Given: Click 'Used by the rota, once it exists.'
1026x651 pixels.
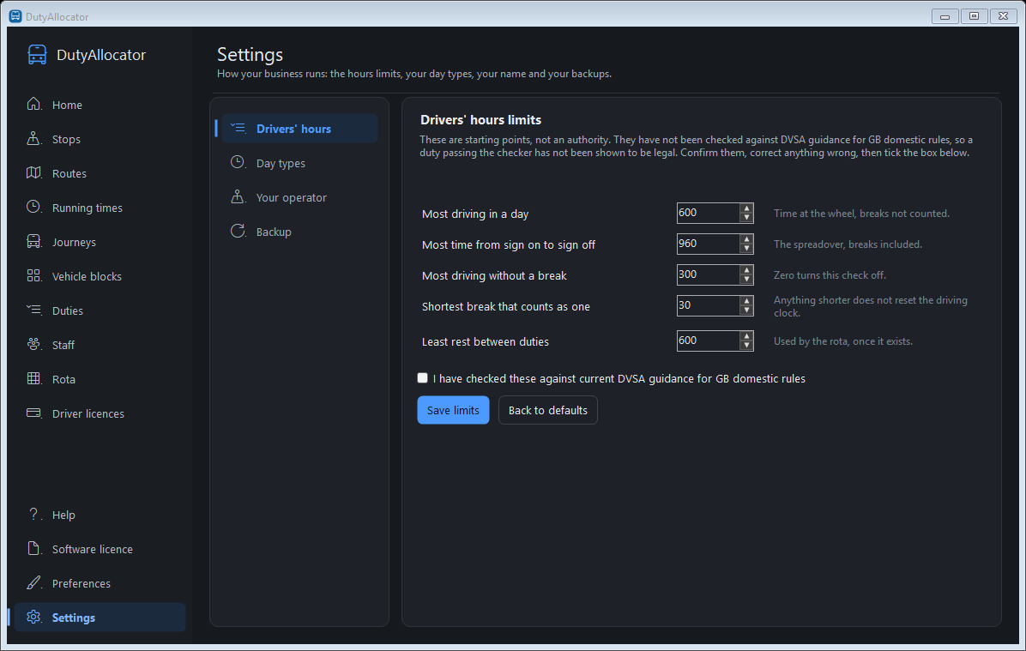Looking at the screenshot, I should point(842,341).
